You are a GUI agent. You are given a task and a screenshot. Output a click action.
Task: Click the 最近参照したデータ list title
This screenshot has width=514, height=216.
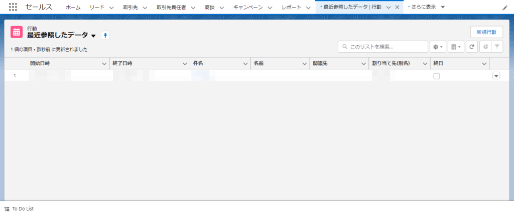point(57,36)
